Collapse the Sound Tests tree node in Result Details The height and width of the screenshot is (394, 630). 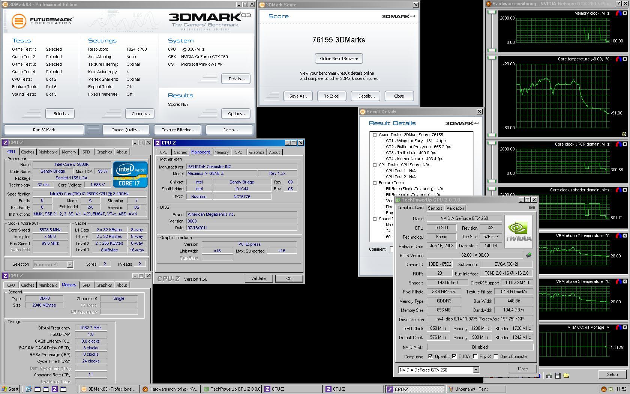point(375,219)
